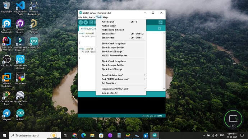This screenshot has width=248, height=139.
Task: Select the GitHub Desktop shortcut icon
Action: 20,26
